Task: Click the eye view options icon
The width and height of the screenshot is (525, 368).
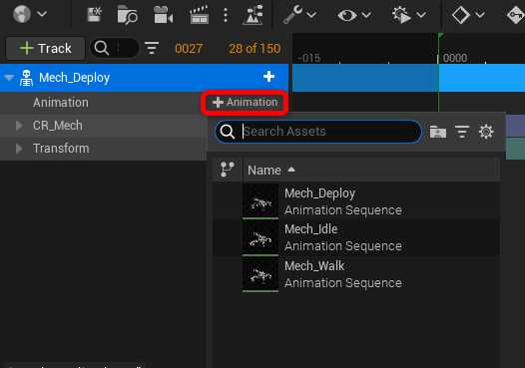Action: (347, 15)
